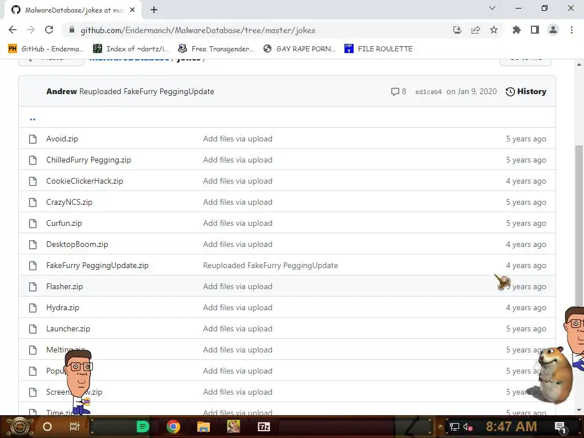
Task: Click the scrollbar up arrow
Action: tap(579, 64)
